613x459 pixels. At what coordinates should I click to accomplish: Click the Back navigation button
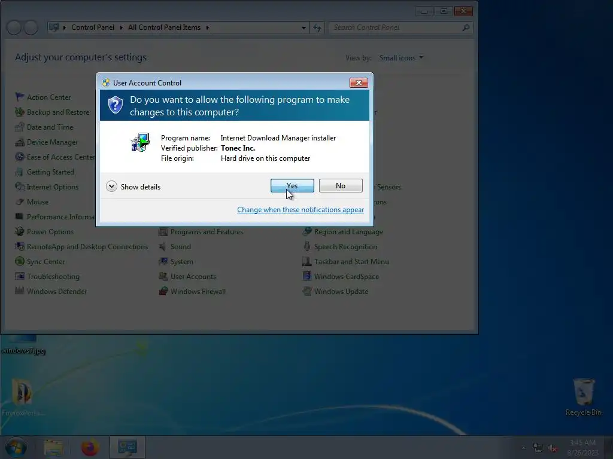pyautogui.click(x=14, y=27)
